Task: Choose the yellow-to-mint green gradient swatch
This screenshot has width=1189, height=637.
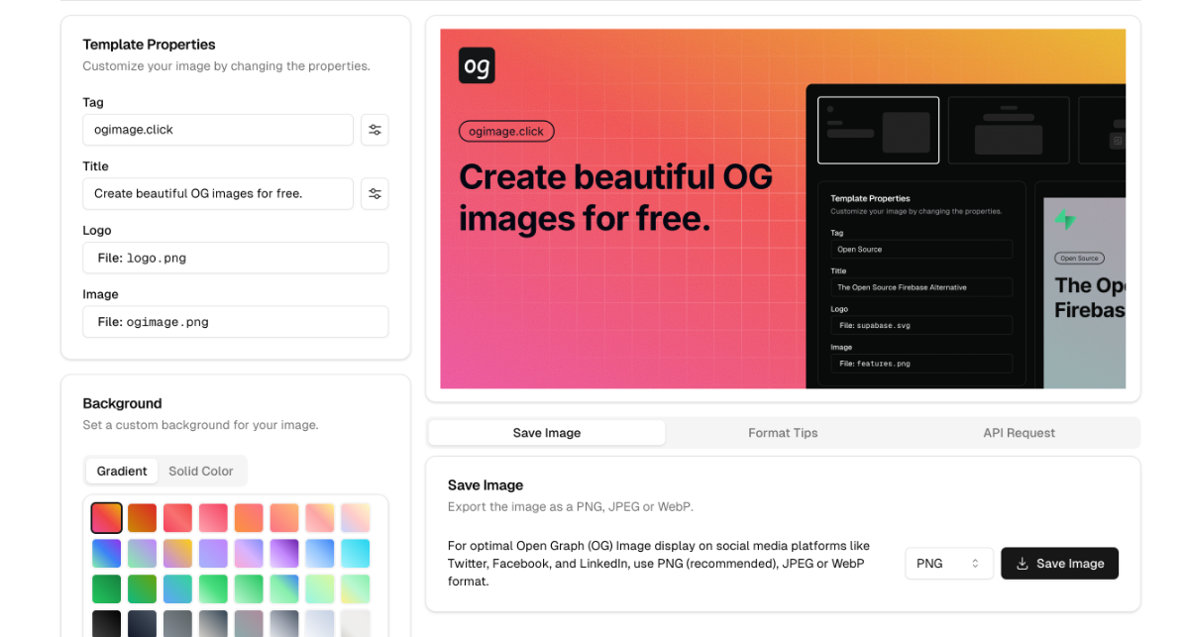Action: 356,588
